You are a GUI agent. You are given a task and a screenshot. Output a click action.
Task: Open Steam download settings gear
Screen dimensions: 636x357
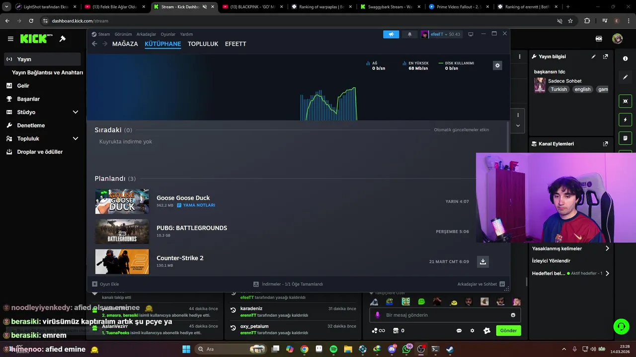[x=497, y=65]
